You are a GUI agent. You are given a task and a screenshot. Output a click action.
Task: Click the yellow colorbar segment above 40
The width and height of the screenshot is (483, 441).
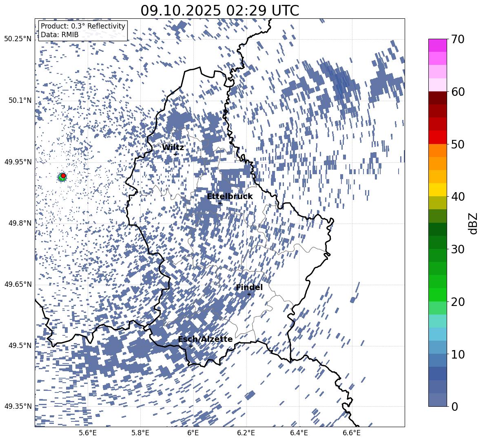click(x=437, y=190)
